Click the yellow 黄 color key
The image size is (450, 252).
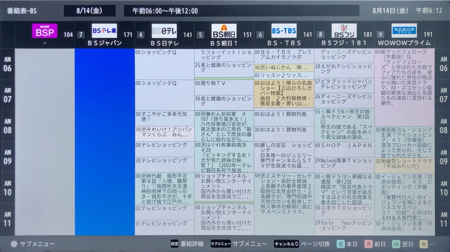[x=424, y=244]
